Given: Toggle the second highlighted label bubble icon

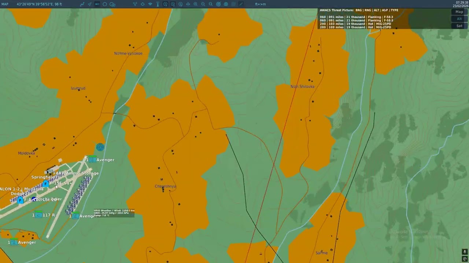Looking at the screenshot, I should point(173,4).
